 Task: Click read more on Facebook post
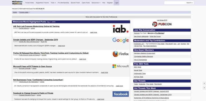coord(101,99)
